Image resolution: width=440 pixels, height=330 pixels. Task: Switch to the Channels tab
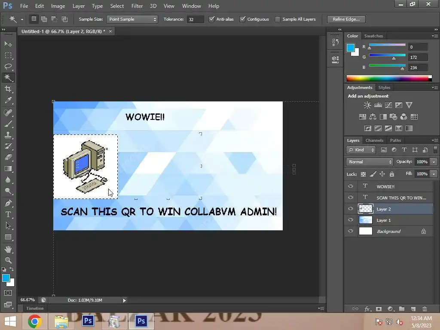[374, 141]
